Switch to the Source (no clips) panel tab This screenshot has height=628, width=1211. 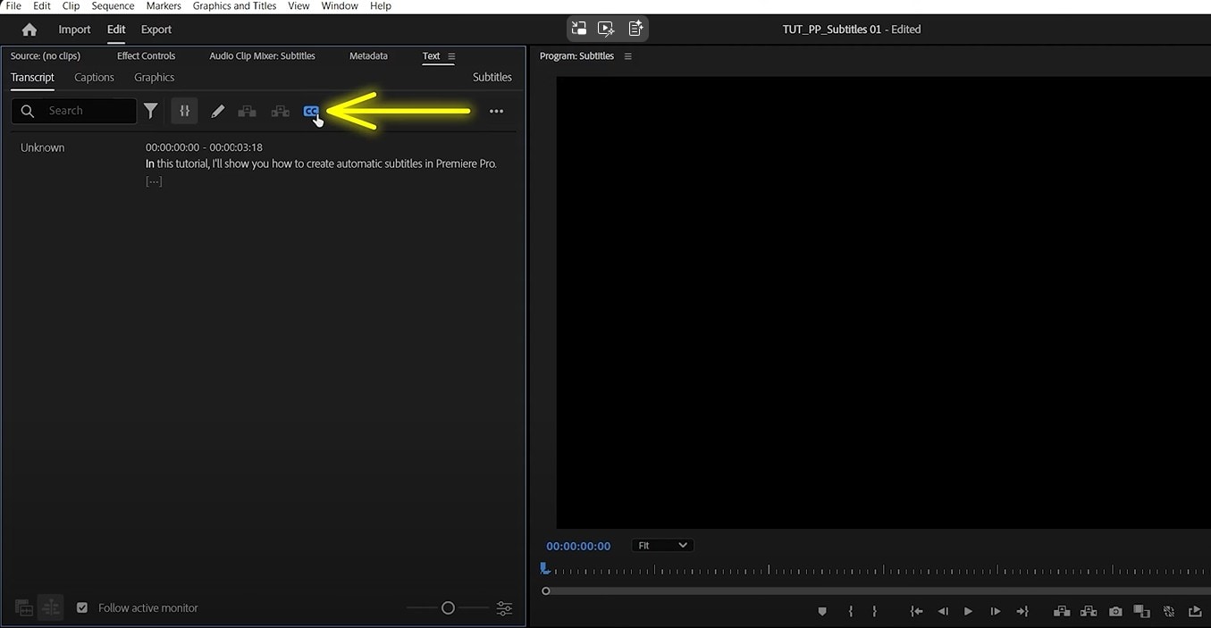coord(46,55)
